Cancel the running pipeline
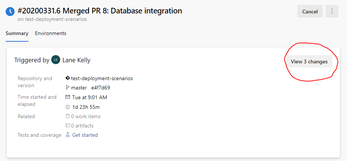 pyautogui.click(x=310, y=12)
